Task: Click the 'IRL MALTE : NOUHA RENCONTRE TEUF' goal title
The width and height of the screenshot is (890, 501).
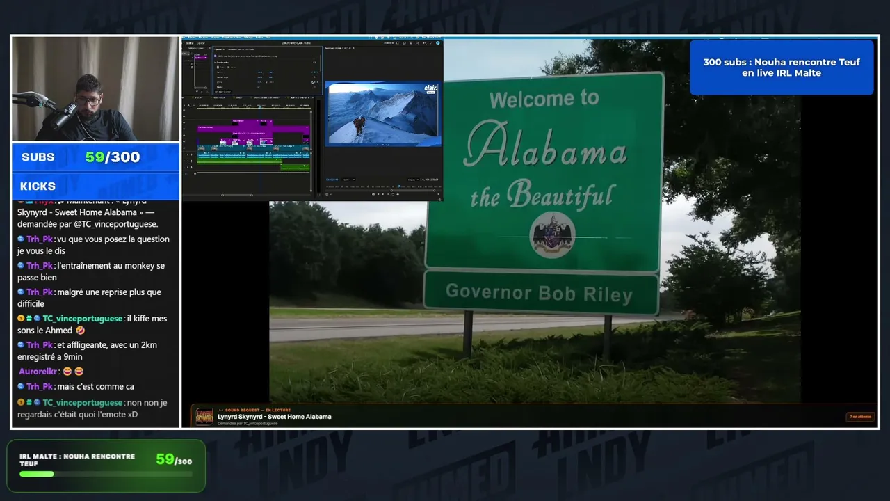Action: pos(77,460)
